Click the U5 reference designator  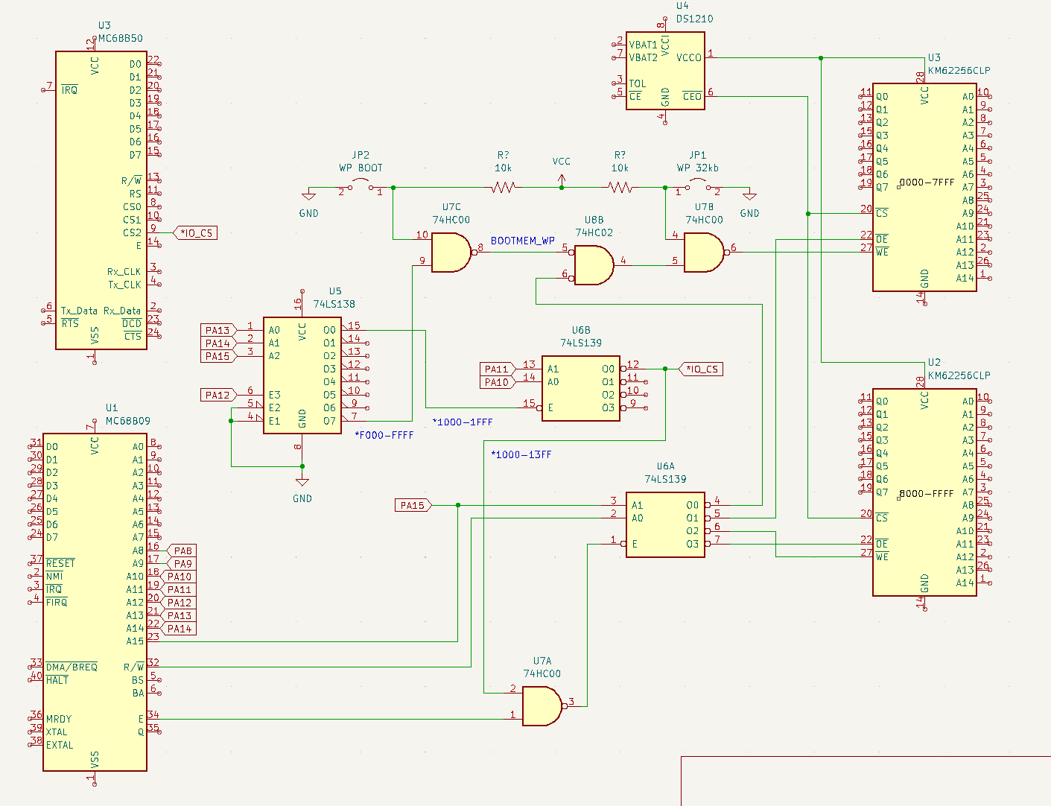[x=335, y=291]
